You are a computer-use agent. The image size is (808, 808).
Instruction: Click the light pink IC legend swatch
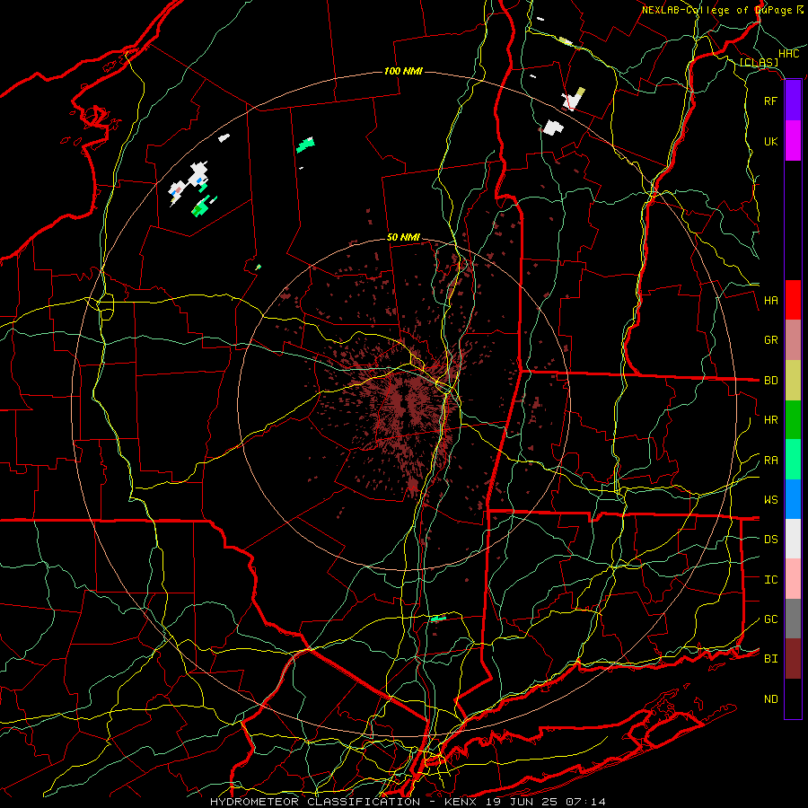(x=793, y=579)
